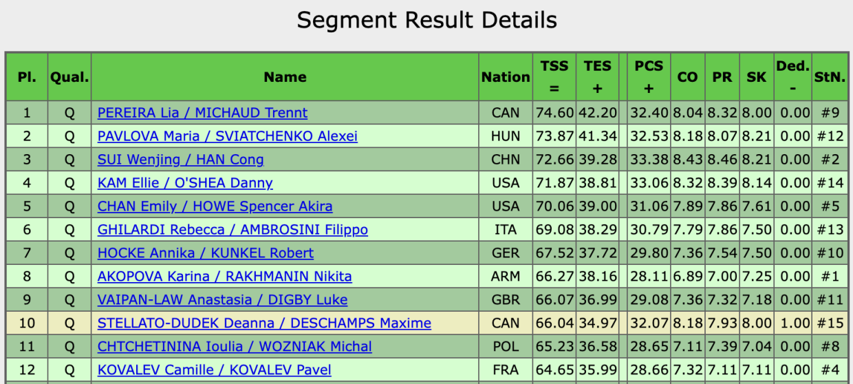The image size is (853, 384).
Task: Click SUI Wenjing / HAN Cong link
Action: 180,160
